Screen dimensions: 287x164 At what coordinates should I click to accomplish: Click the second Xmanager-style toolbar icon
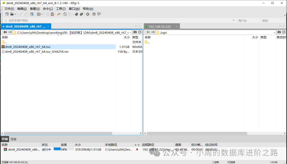coord(82,14)
